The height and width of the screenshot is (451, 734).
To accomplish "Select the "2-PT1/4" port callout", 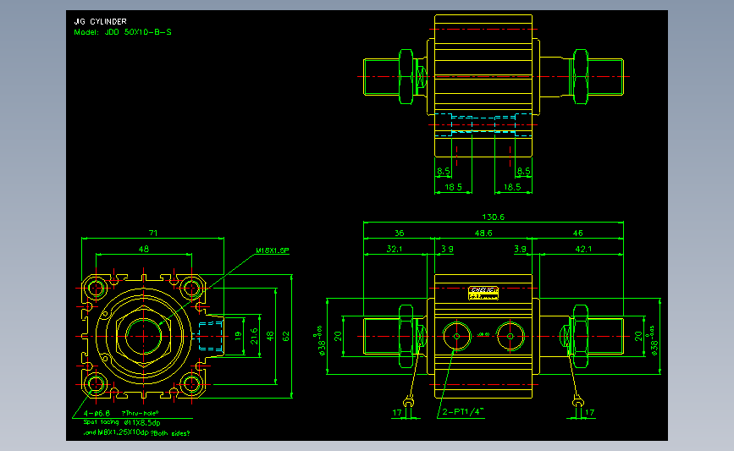I will pyautogui.click(x=462, y=412).
